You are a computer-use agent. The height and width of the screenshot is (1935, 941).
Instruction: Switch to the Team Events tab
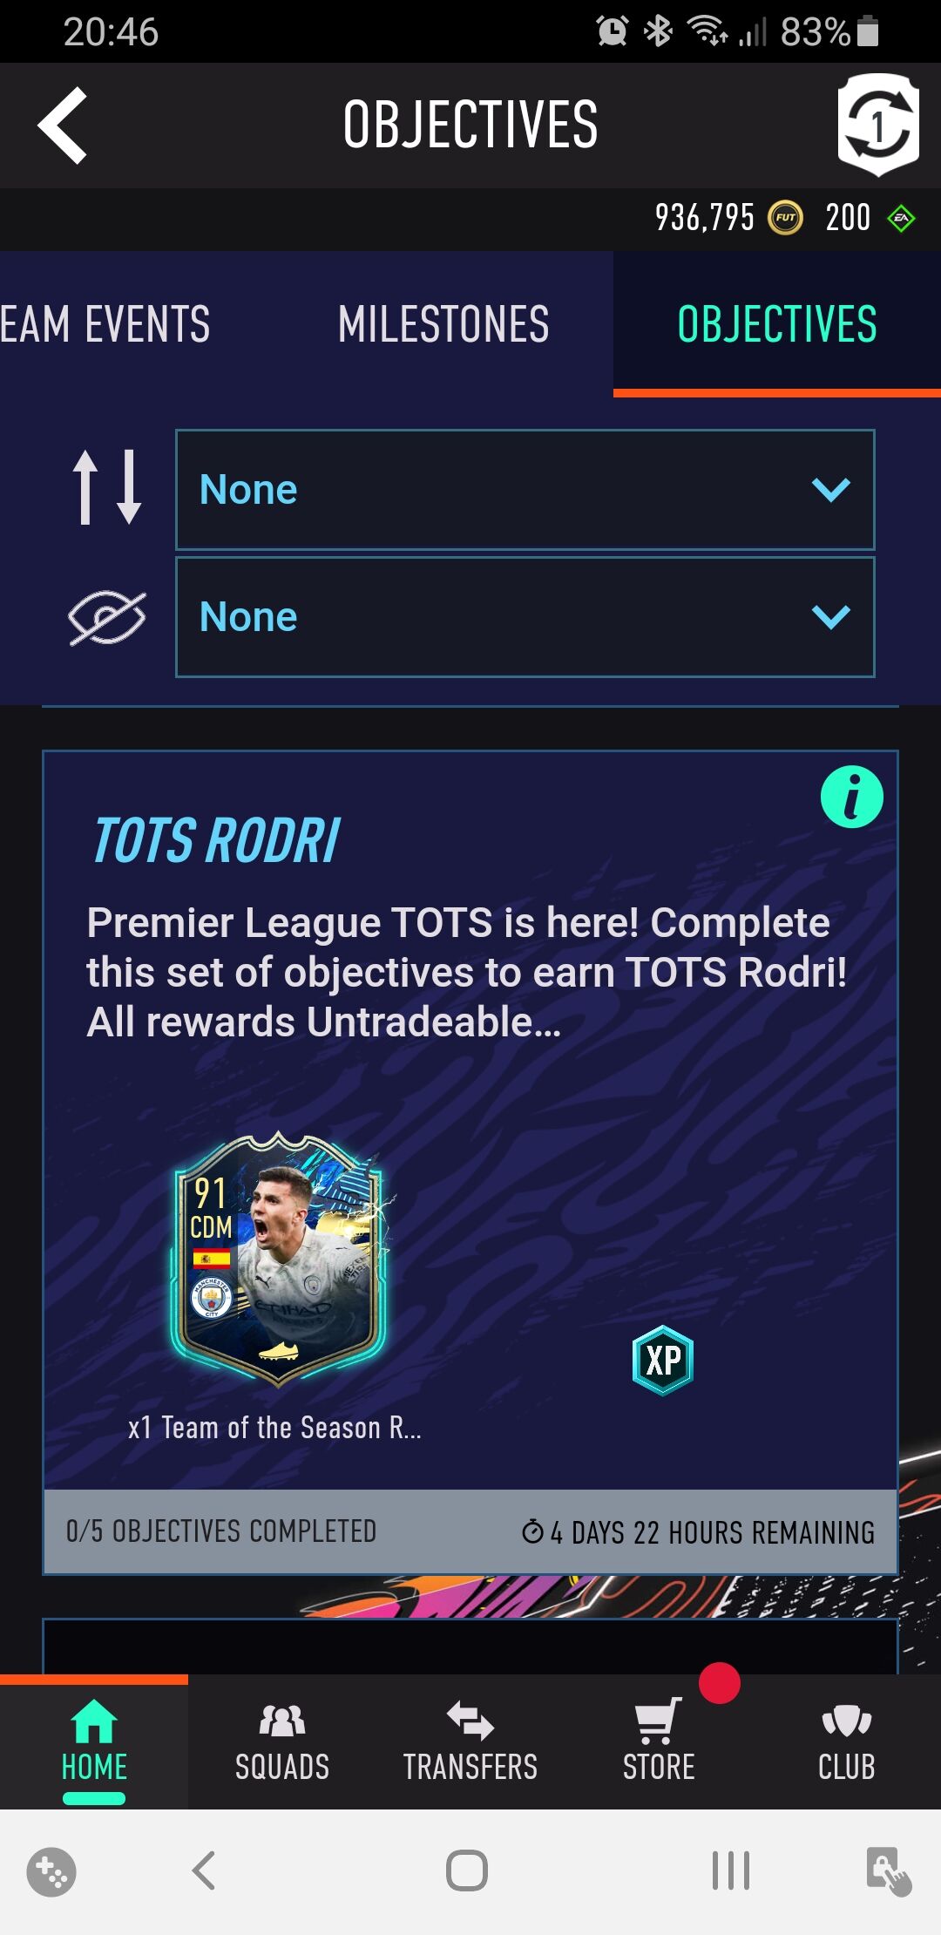coord(105,324)
